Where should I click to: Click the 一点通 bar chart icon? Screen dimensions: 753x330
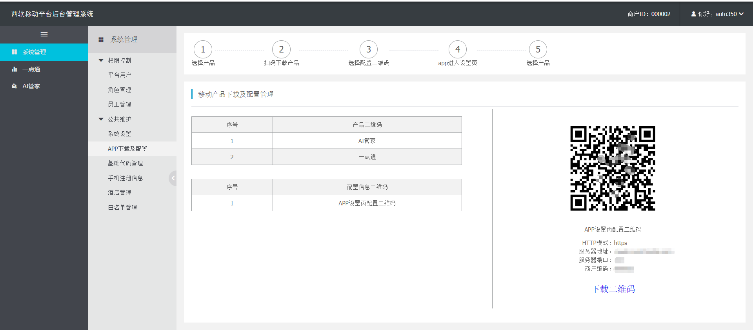tap(15, 69)
